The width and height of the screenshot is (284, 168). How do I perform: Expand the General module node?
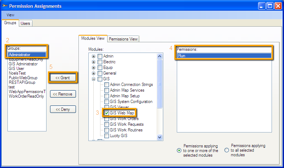(x=94, y=73)
